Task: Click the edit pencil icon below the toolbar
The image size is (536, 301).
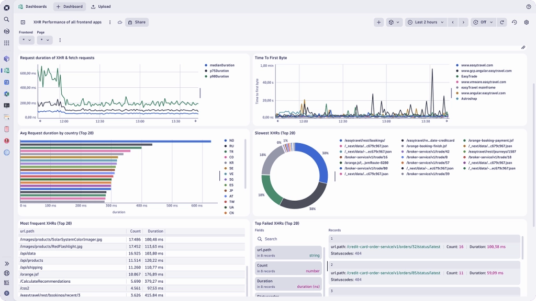Action: click(523, 47)
